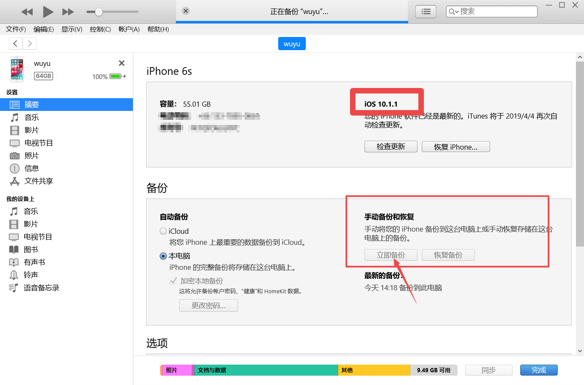Open the 帐户(A) menu
Viewport: 584px width, 385px height.
coord(129,29)
